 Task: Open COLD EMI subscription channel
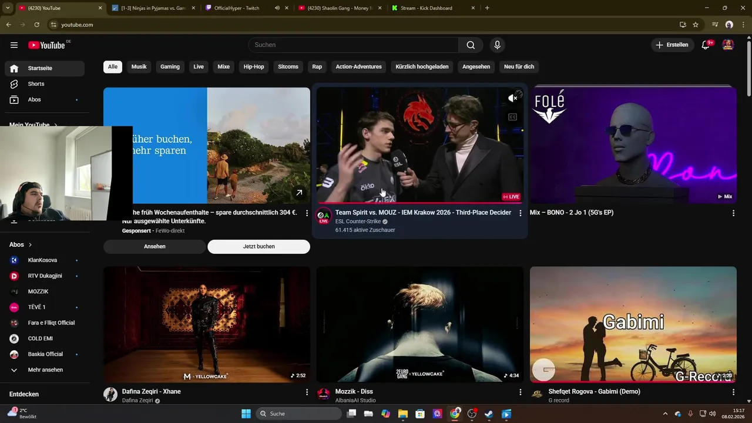point(45,338)
